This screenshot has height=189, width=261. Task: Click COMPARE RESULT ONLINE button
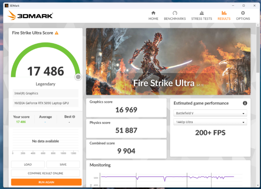point(46,173)
